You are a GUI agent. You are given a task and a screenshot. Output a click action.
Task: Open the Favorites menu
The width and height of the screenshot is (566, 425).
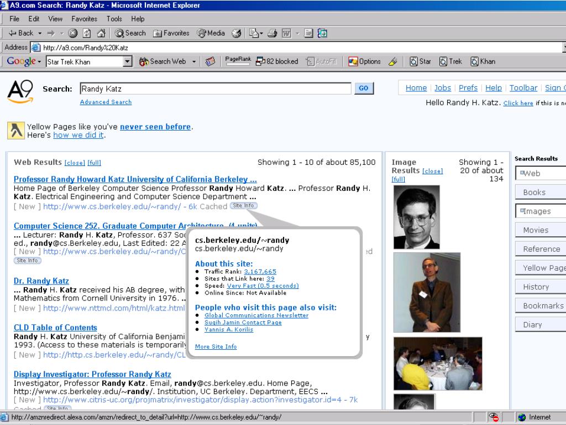pyautogui.click(x=85, y=19)
